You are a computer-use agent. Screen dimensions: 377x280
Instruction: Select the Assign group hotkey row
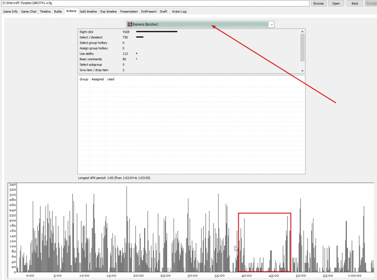click(188, 48)
